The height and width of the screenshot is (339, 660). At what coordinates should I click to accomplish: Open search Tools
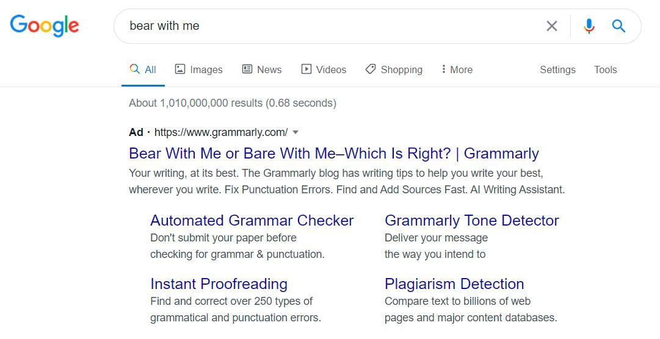605,70
